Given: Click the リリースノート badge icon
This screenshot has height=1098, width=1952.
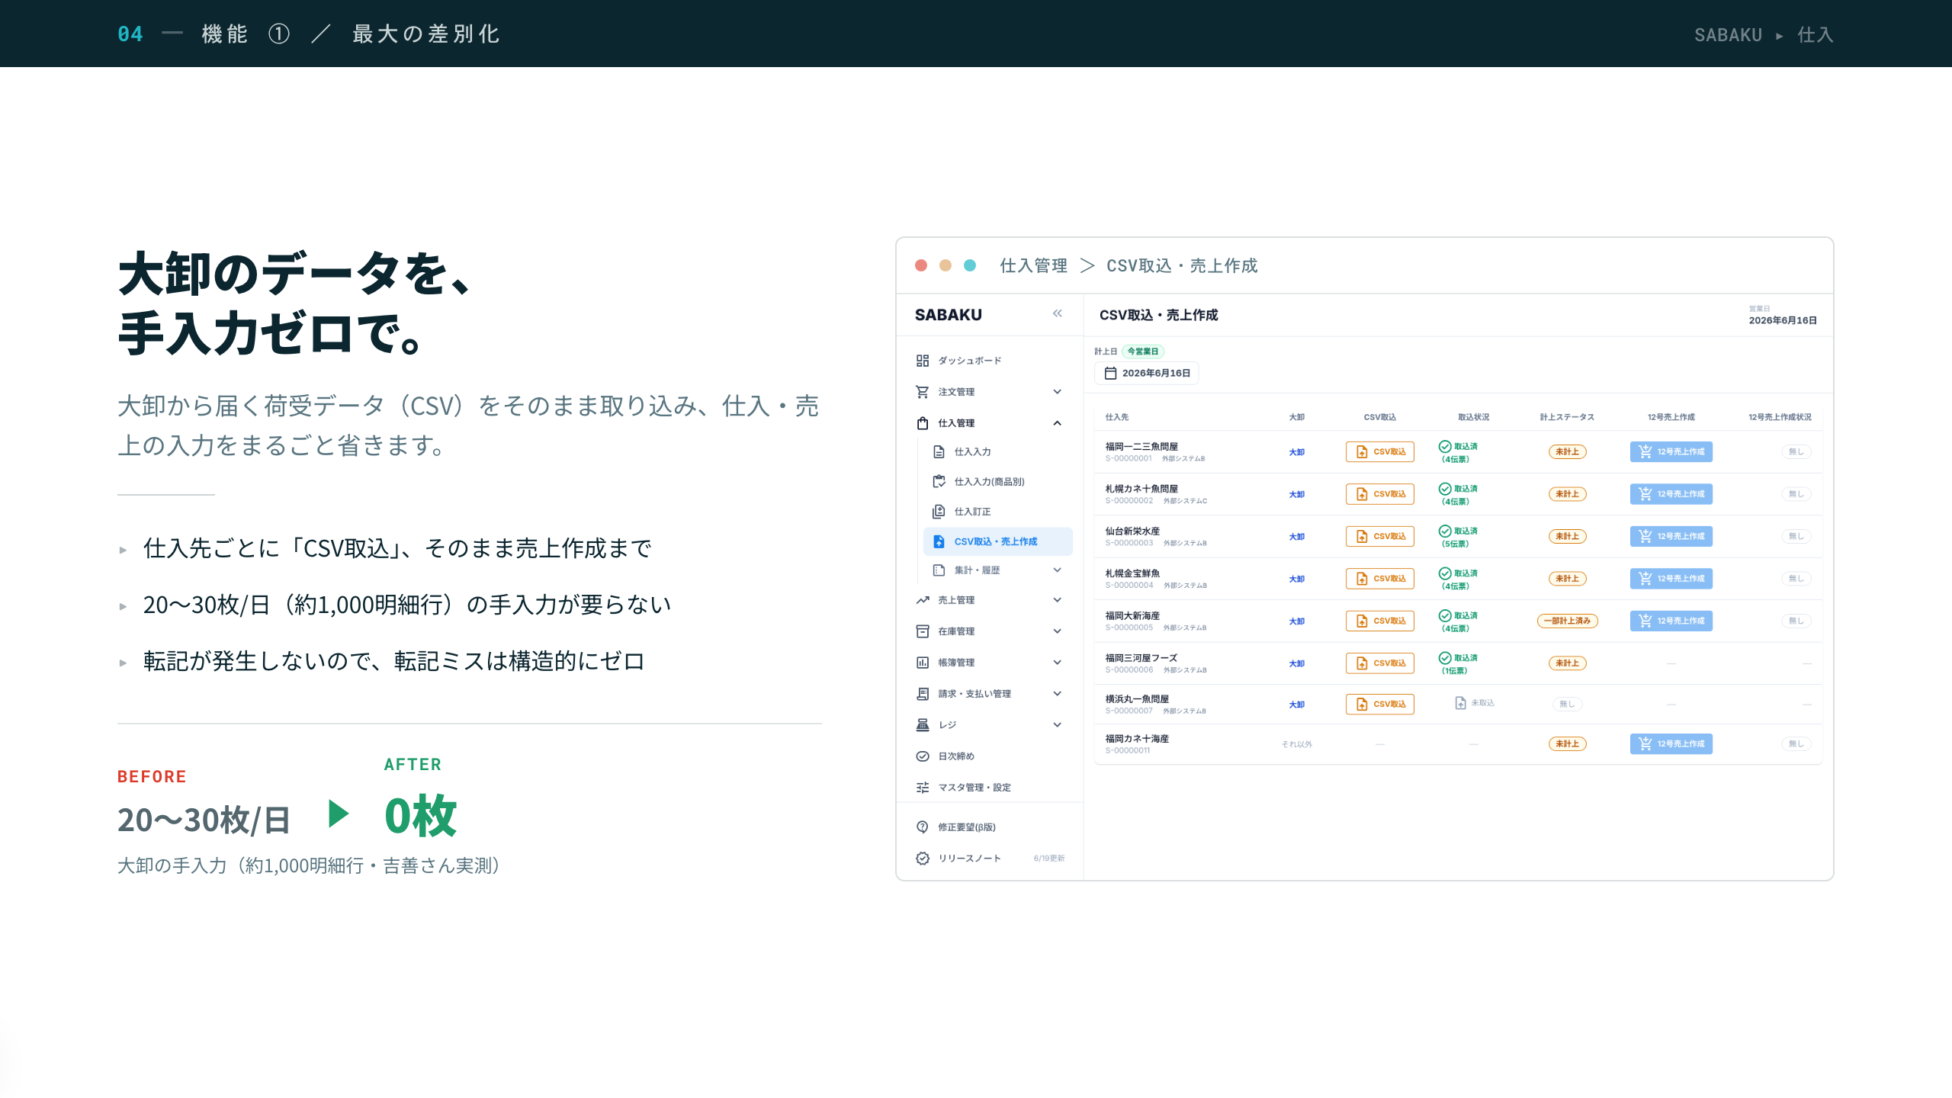Looking at the screenshot, I should (x=923, y=859).
